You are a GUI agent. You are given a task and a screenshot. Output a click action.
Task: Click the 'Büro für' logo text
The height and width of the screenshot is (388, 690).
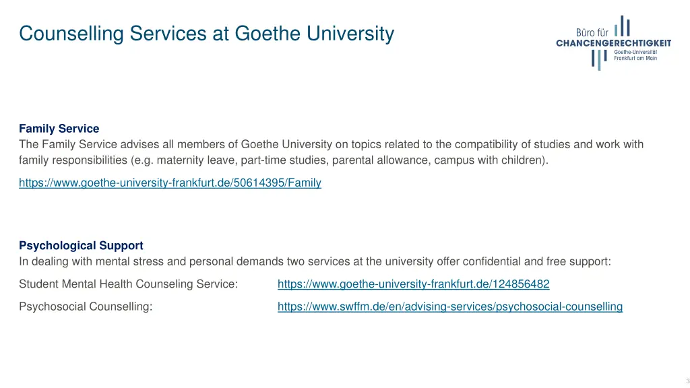point(592,31)
